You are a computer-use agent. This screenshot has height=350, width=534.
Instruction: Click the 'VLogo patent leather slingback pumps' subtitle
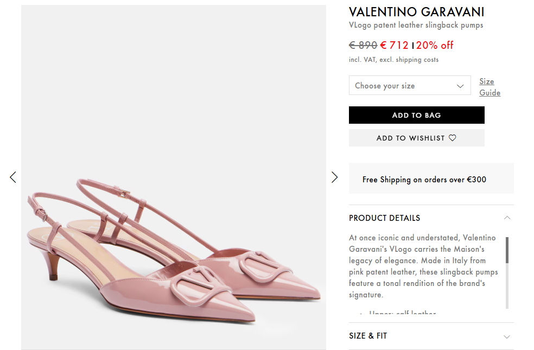[416, 25]
